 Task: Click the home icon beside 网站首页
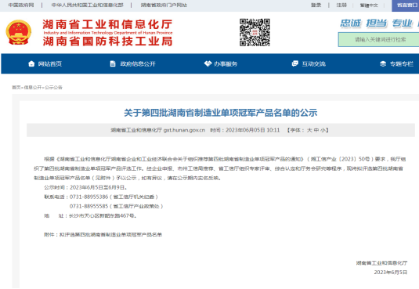(x=31, y=63)
